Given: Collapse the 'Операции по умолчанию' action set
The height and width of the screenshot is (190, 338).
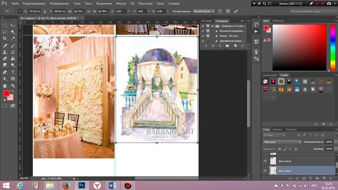Looking at the screenshot, I should (213, 26).
